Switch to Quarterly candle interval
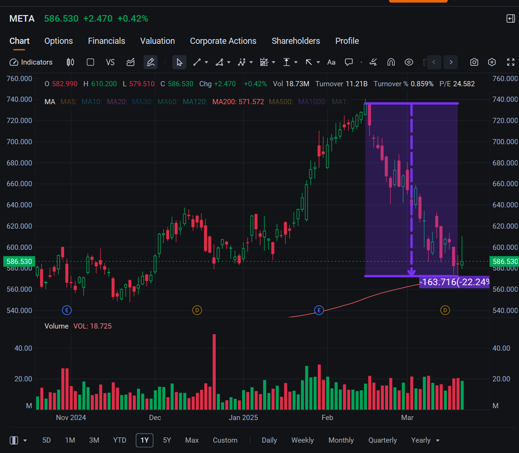The width and height of the screenshot is (519, 453). click(382, 440)
